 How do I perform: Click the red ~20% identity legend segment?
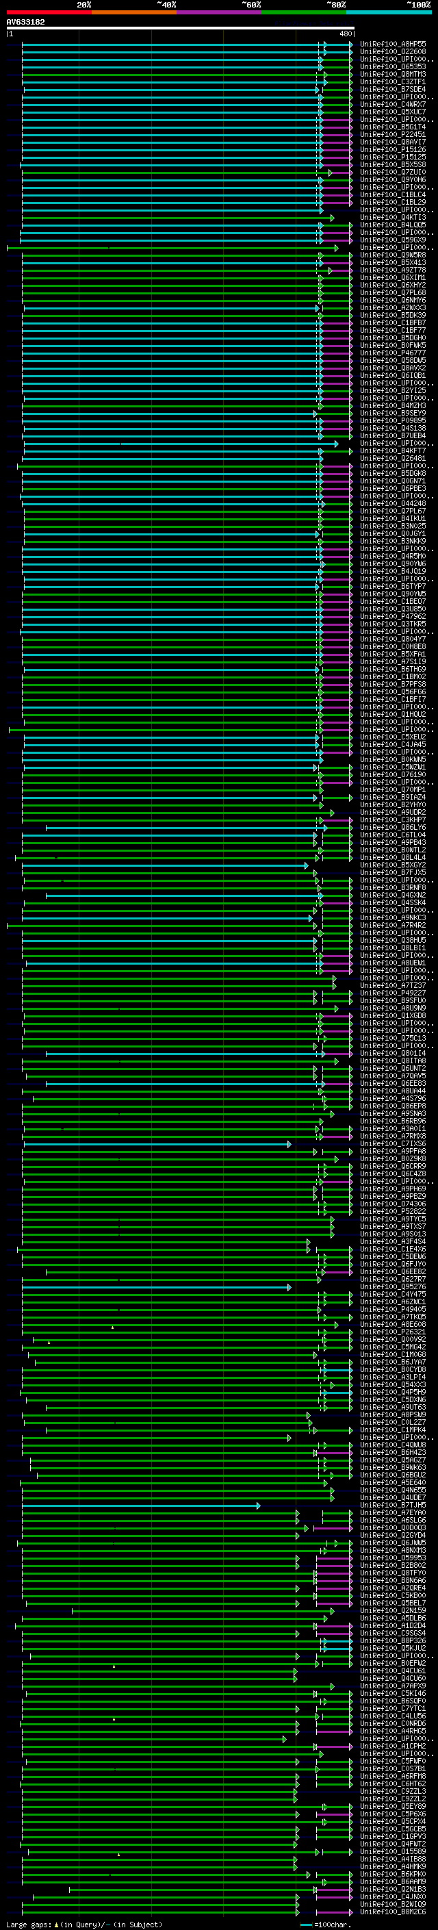[49, 12]
